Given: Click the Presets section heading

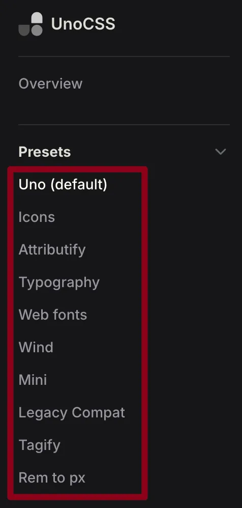Looking at the screenshot, I should tap(45, 152).
